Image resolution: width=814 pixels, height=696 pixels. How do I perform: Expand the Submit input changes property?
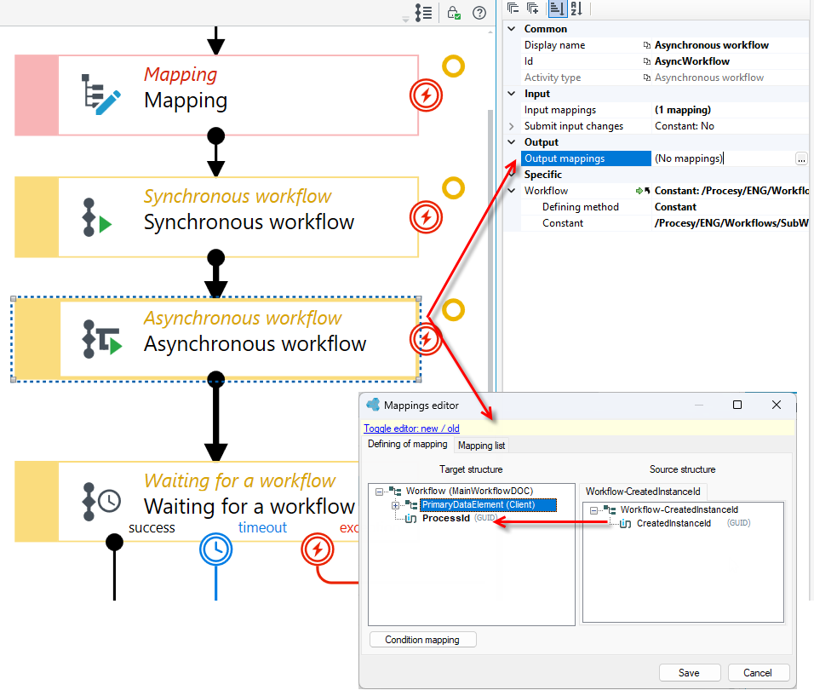pos(512,126)
